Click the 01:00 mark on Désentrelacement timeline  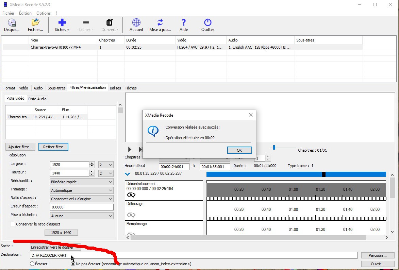(293, 189)
